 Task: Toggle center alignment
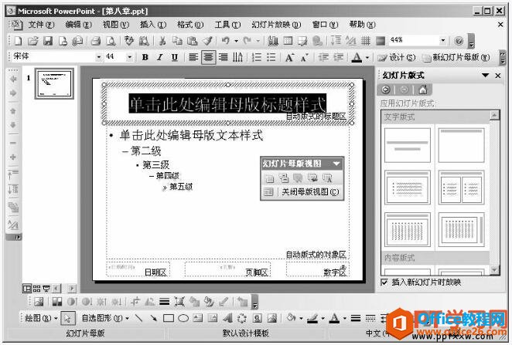click(x=208, y=58)
